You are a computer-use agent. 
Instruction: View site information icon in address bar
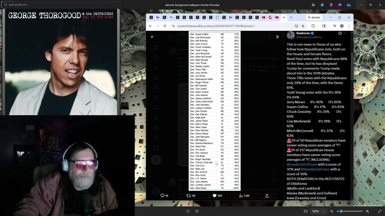coord(173,26)
